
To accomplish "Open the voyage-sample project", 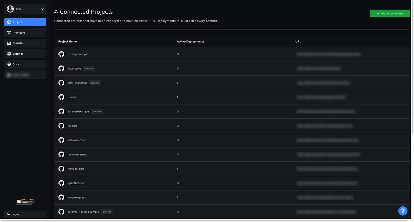I will 78,54.
